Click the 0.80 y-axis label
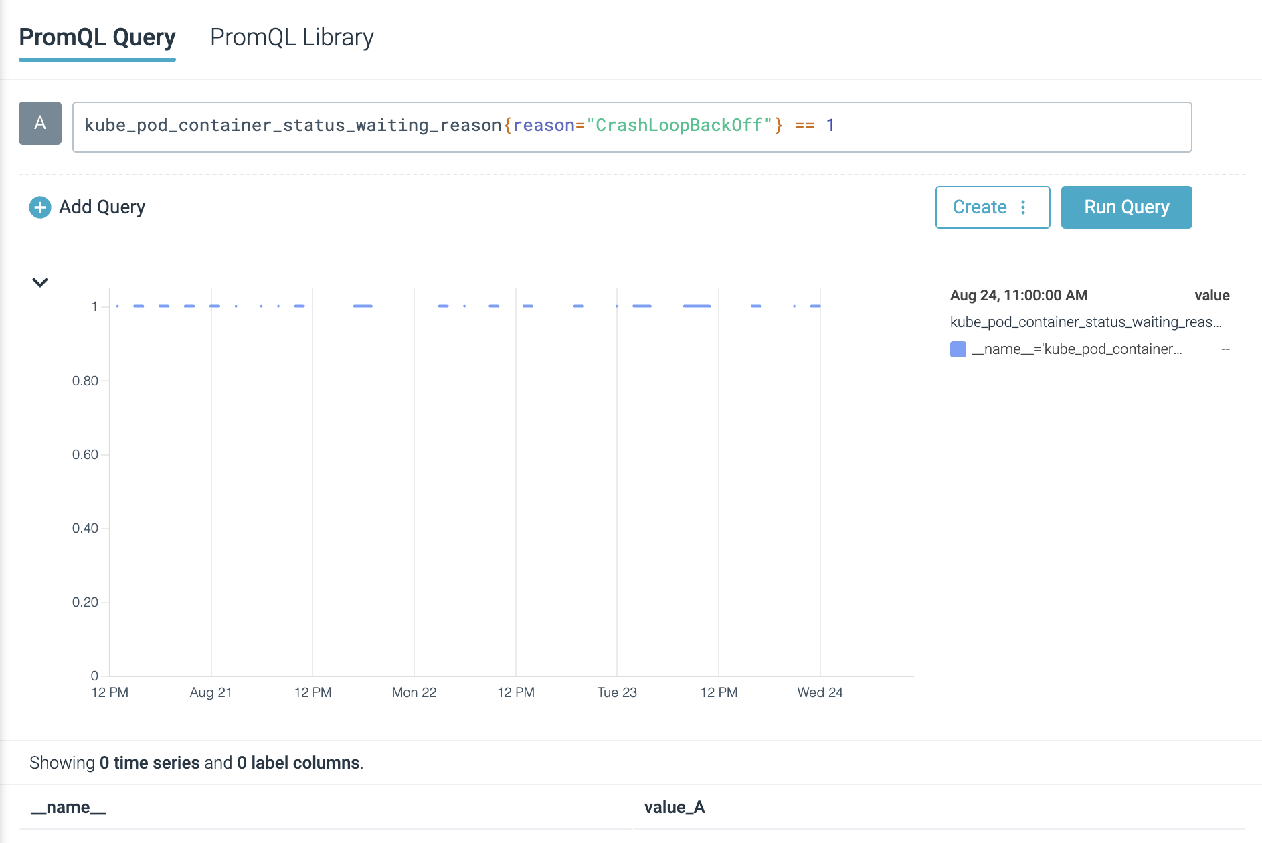 point(85,381)
